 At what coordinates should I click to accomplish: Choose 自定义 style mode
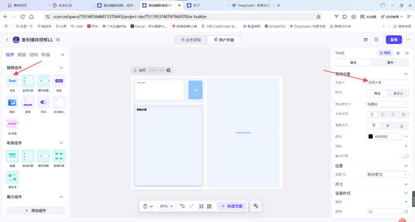(398, 93)
